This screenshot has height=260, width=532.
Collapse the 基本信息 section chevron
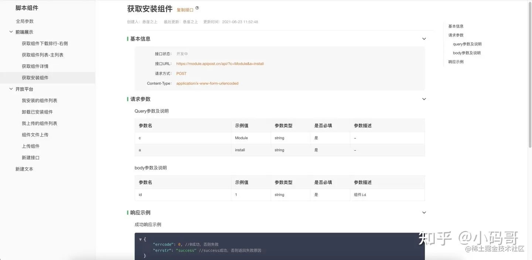[x=424, y=39]
